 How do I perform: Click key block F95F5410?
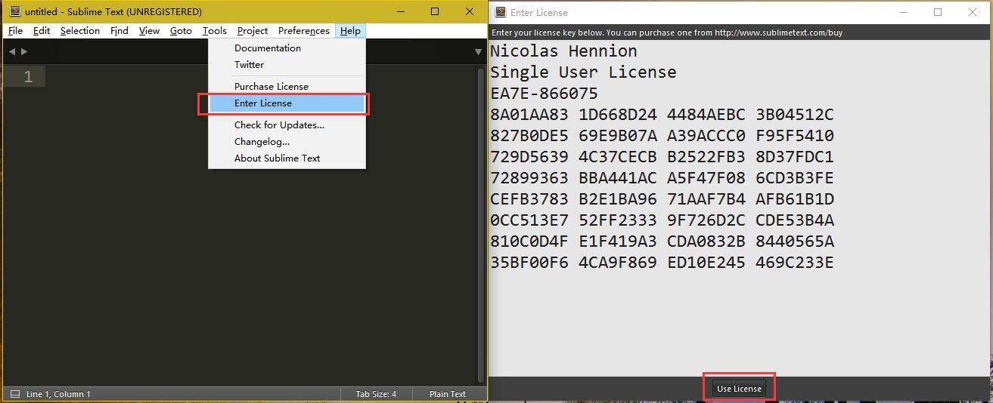(794, 136)
